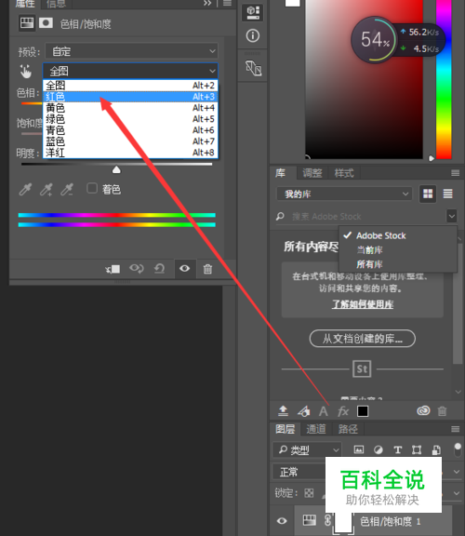Image resolution: width=465 pixels, height=536 pixels.
Task: Click the Adobe Stock search field
Action: coord(361,217)
